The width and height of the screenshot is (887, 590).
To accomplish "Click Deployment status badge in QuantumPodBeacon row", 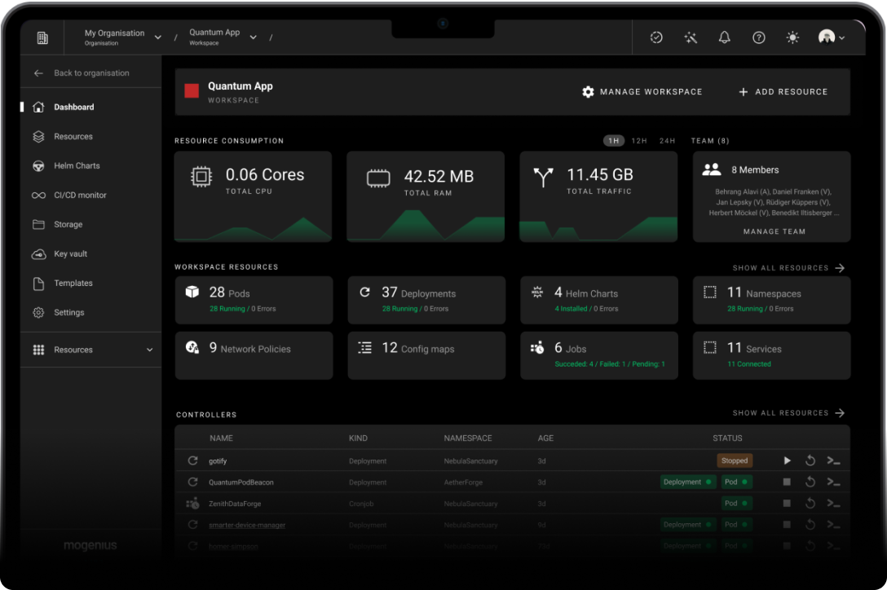I will pos(687,482).
